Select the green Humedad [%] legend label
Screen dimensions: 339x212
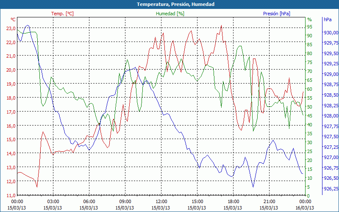170,14
